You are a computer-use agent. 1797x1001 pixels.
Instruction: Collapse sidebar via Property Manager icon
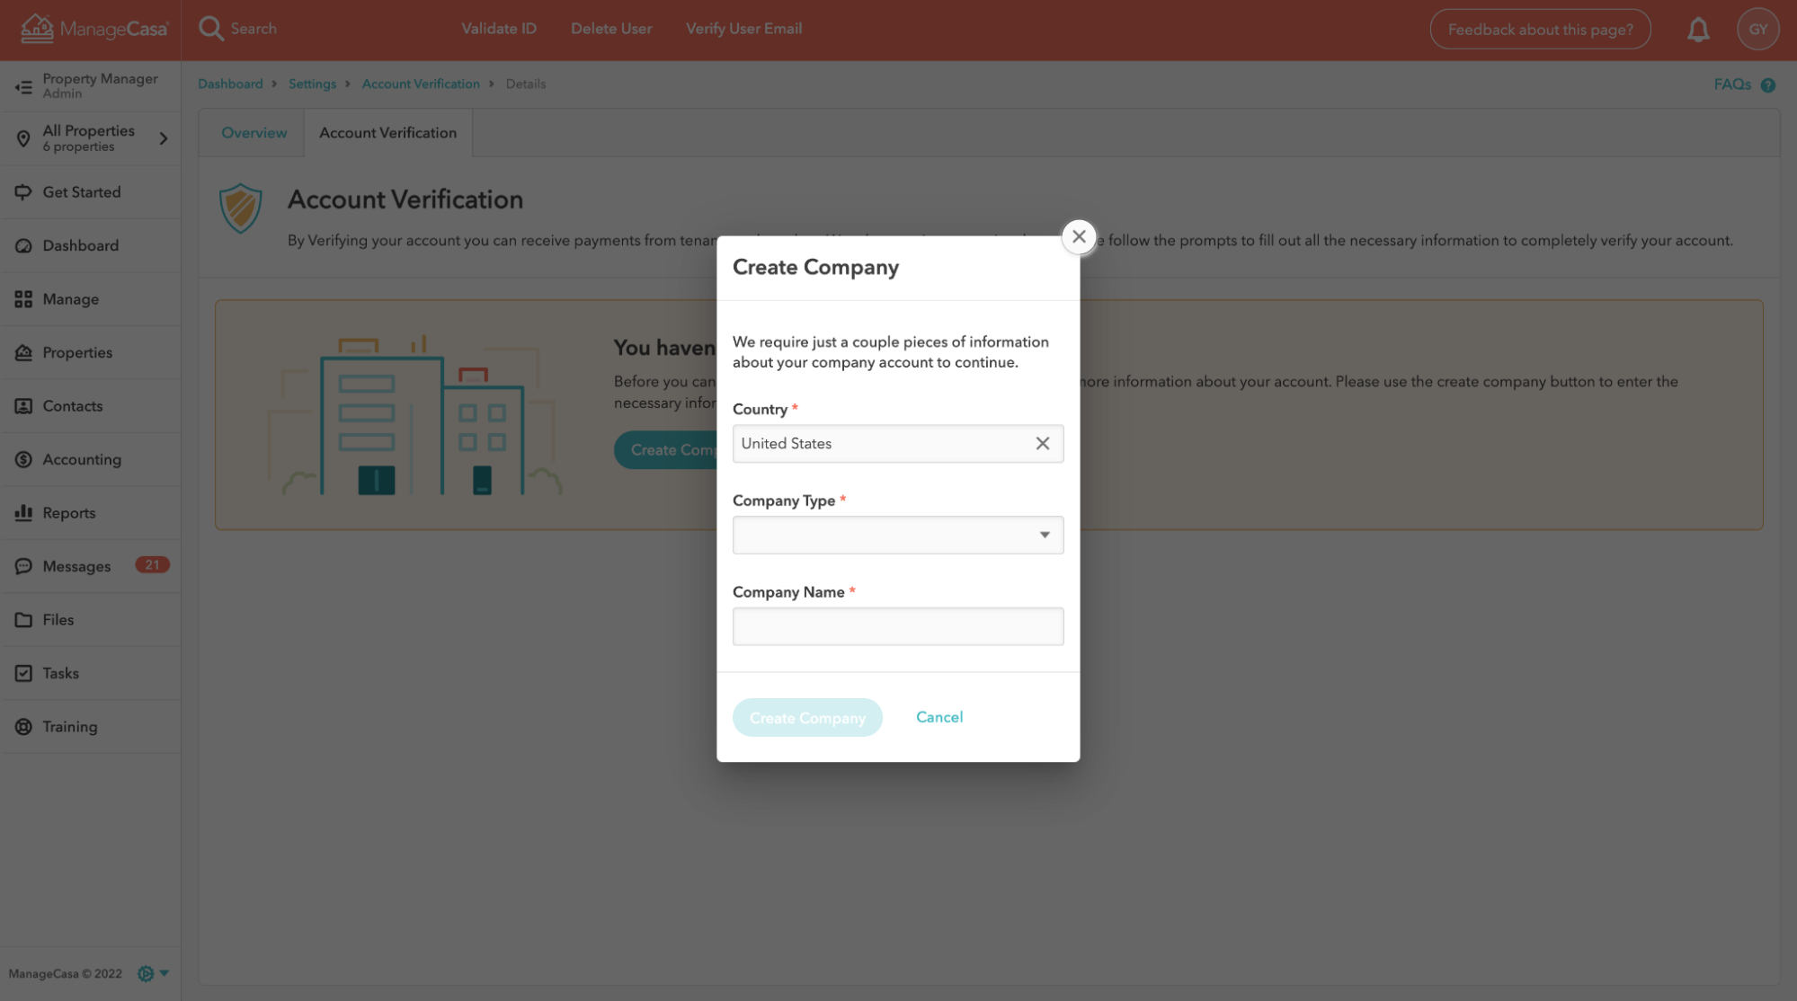click(x=23, y=86)
